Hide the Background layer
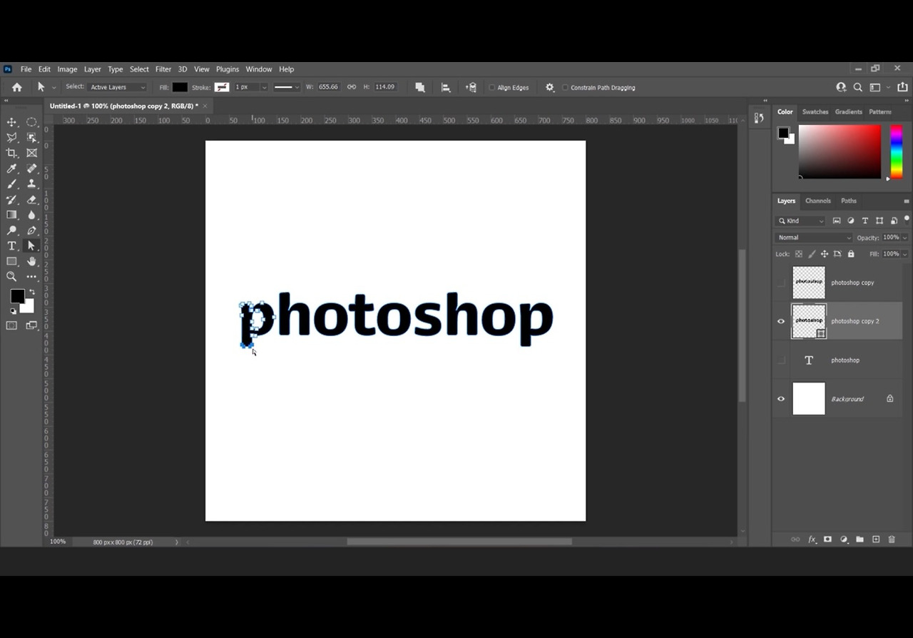Screen dimensions: 913x638 tap(781, 399)
